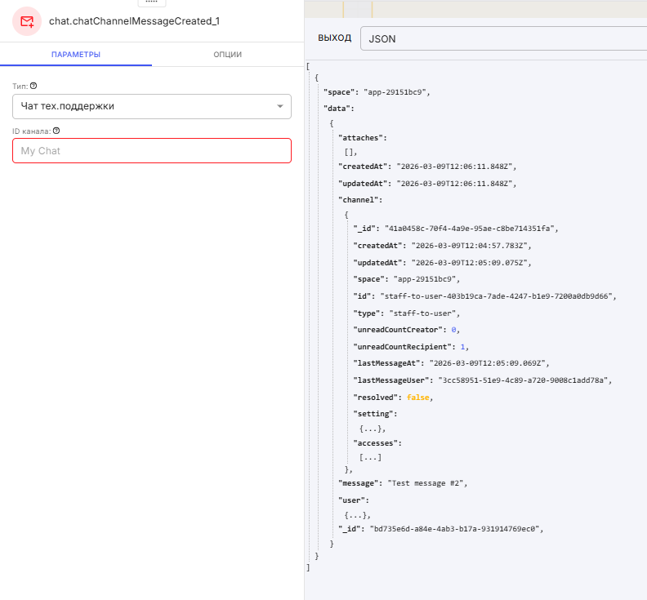This screenshot has height=600, width=647.
Task: Expand the collapsed user object
Action: (358, 514)
